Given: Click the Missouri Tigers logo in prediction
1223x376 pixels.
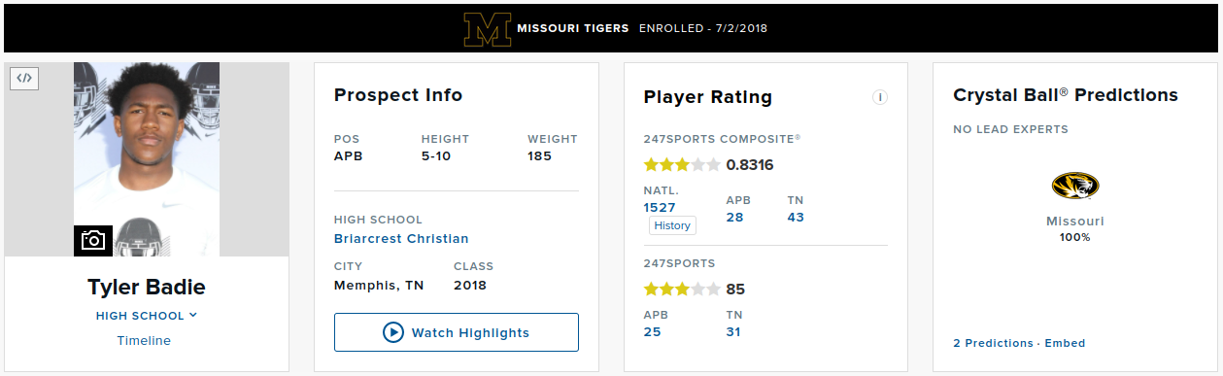Looking at the screenshot, I should point(1074,187).
